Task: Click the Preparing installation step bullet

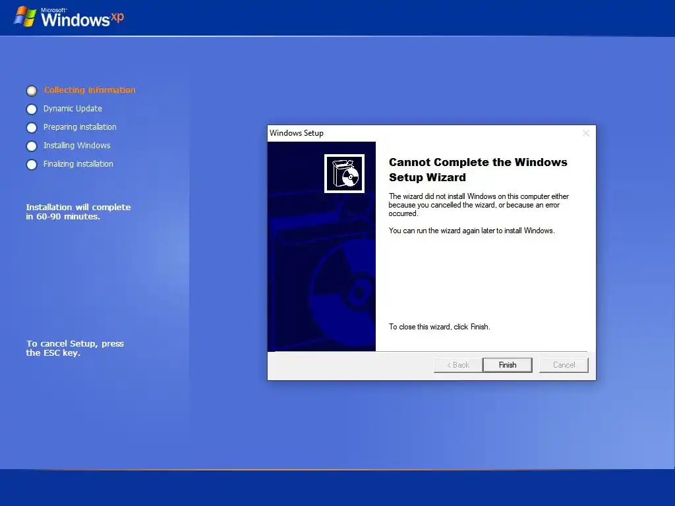Action: (x=32, y=128)
